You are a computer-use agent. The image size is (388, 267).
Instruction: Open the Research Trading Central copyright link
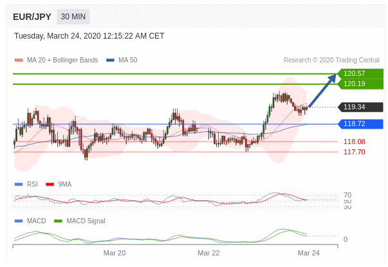point(331,60)
